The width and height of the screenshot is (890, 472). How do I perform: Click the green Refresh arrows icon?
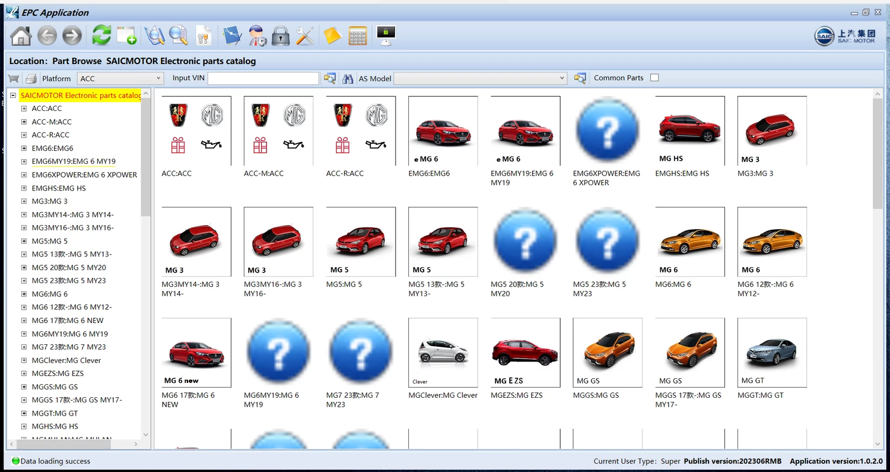(x=101, y=36)
